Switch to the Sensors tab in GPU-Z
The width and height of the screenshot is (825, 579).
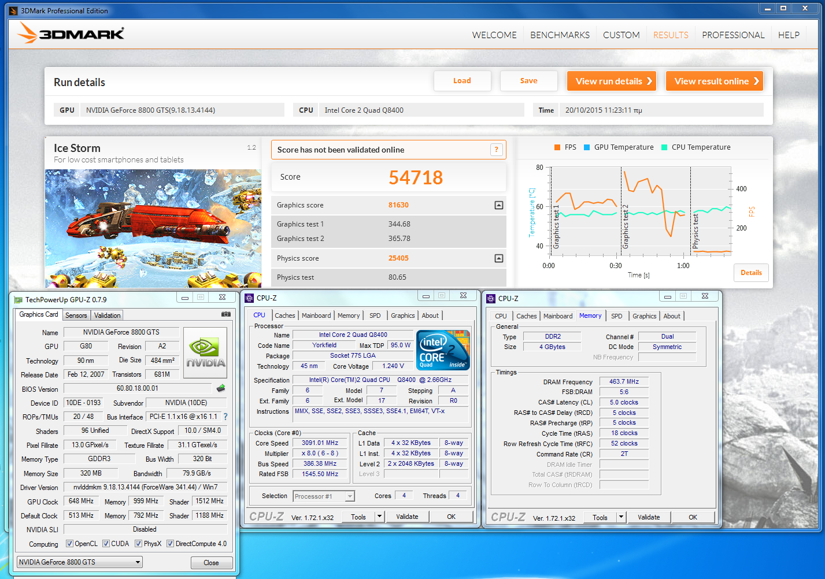(76, 316)
